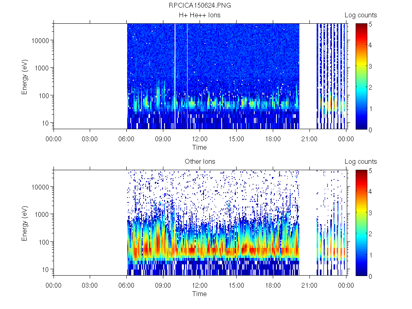Screen dimensions: 412x309
Task: Click the 10 energy tick on H+ He++ plot
Action: (x=45, y=123)
